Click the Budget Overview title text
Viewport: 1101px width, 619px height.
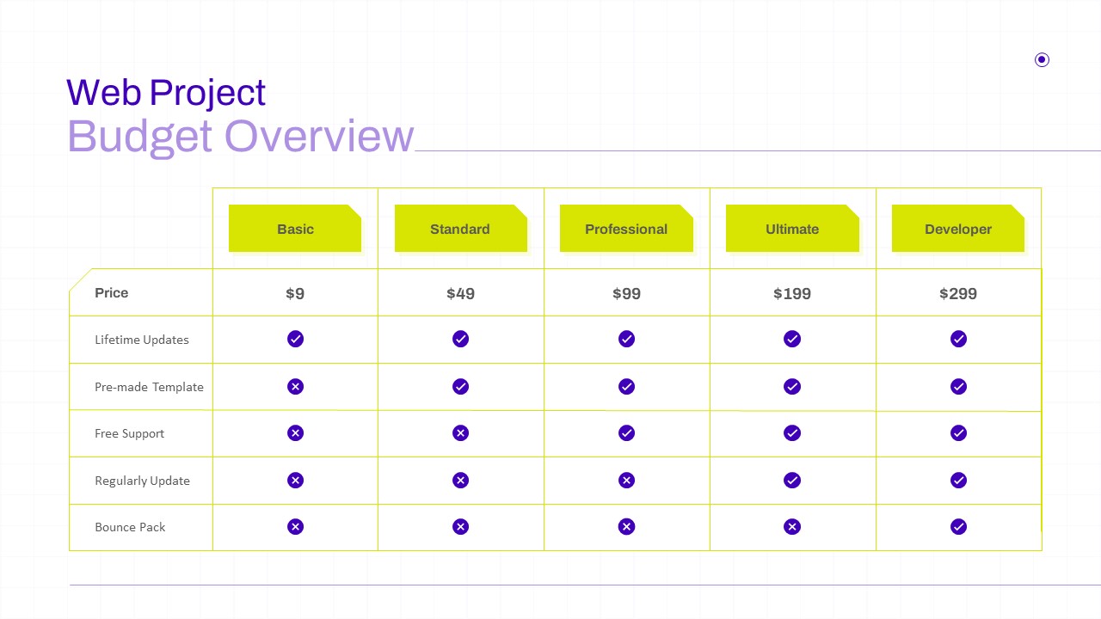[241, 137]
